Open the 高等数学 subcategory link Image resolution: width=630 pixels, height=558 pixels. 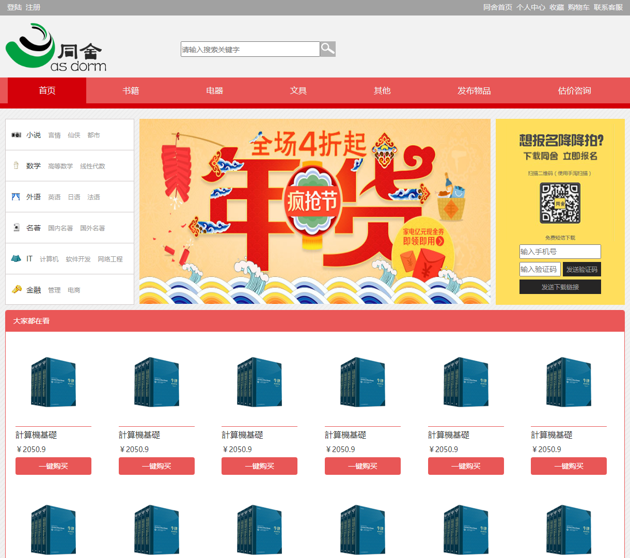coord(59,166)
